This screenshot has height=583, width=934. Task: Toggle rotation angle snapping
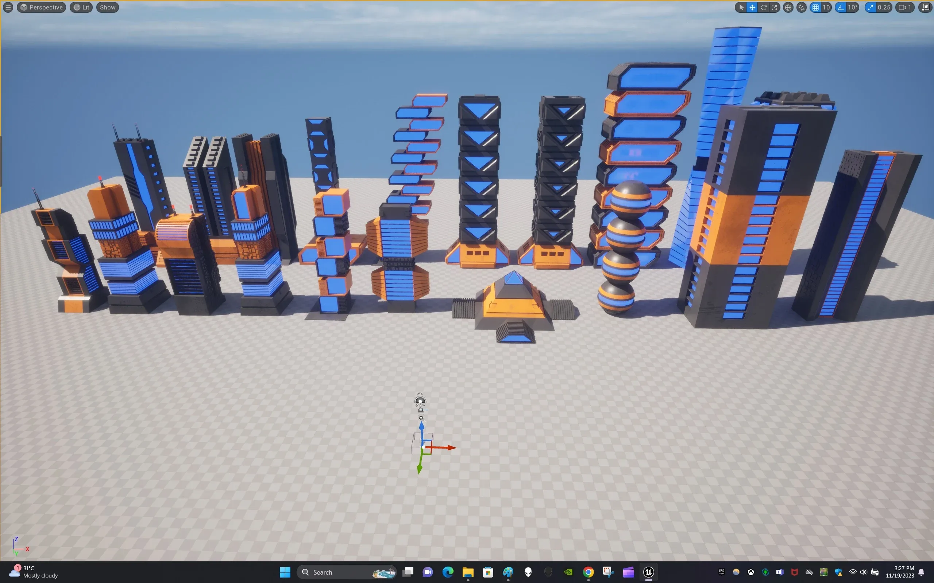pos(841,7)
